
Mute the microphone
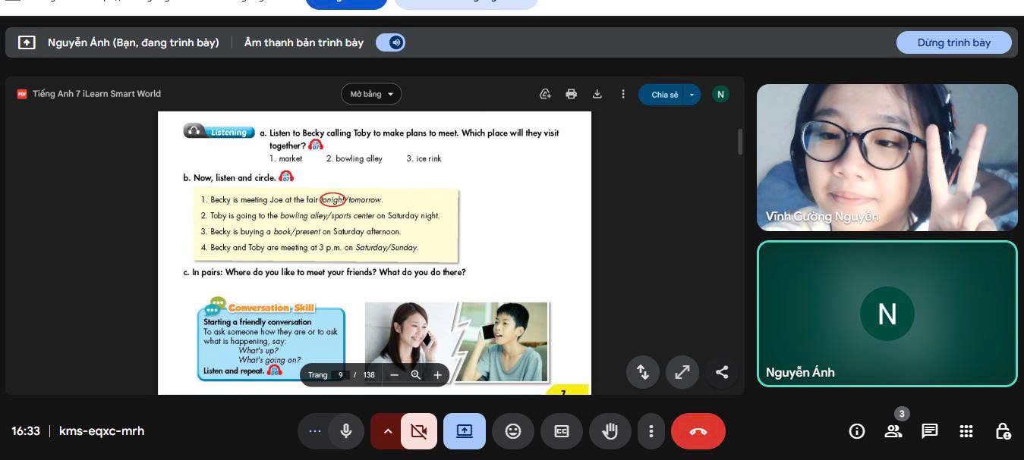[346, 431]
